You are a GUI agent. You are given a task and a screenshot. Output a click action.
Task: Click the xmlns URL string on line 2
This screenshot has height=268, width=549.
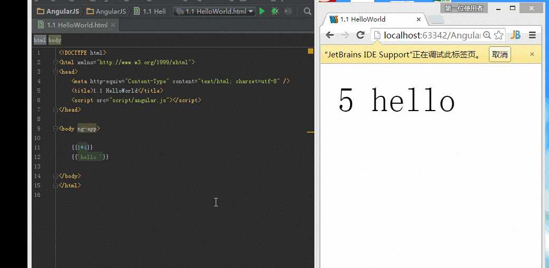click(x=145, y=62)
